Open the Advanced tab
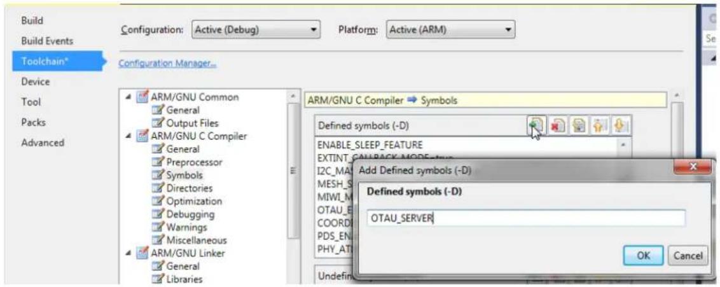The height and width of the screenshot is (287, 720). 42,143
